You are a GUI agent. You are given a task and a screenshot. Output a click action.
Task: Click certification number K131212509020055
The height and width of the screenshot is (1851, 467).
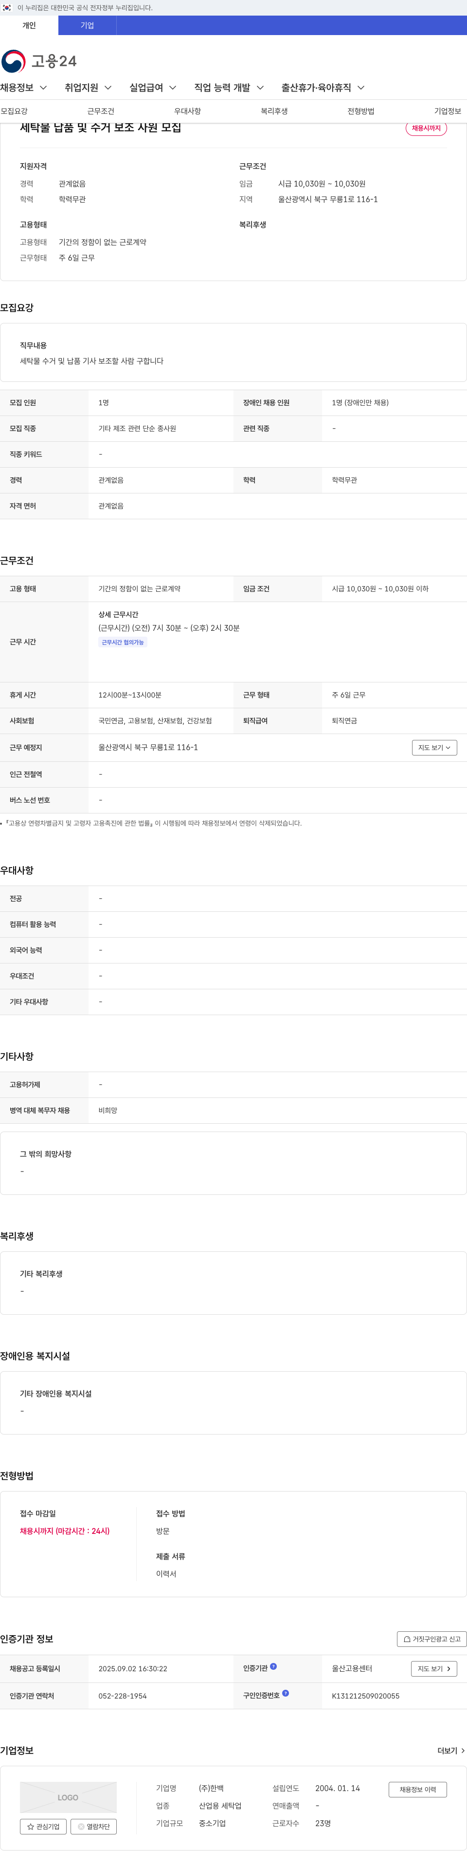pyautogui.click(x=366, y=1696)
